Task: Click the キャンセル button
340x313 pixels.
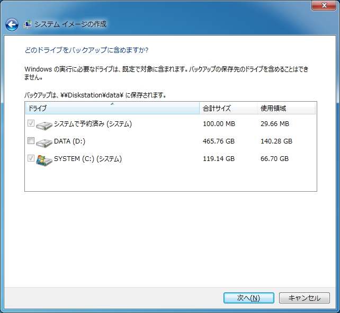Action: point(304,298)
